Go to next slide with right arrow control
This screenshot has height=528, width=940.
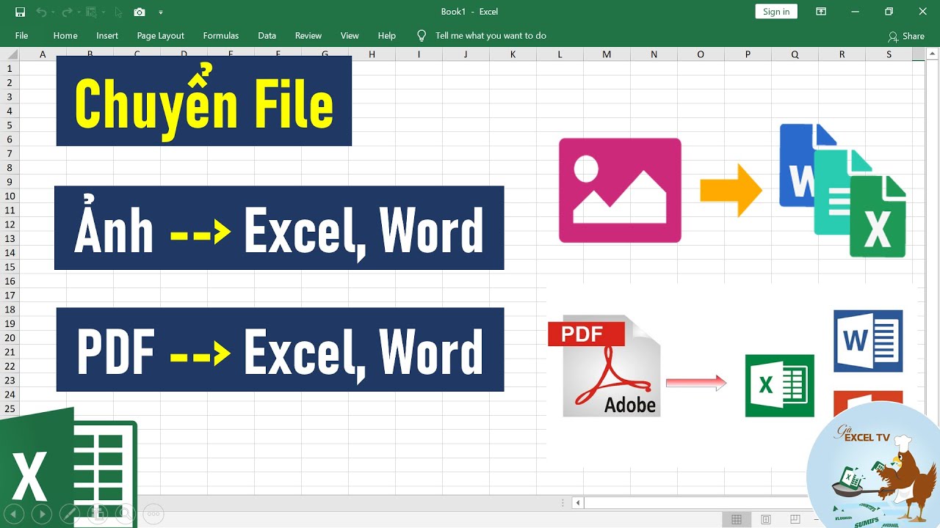tap(42, 514)
